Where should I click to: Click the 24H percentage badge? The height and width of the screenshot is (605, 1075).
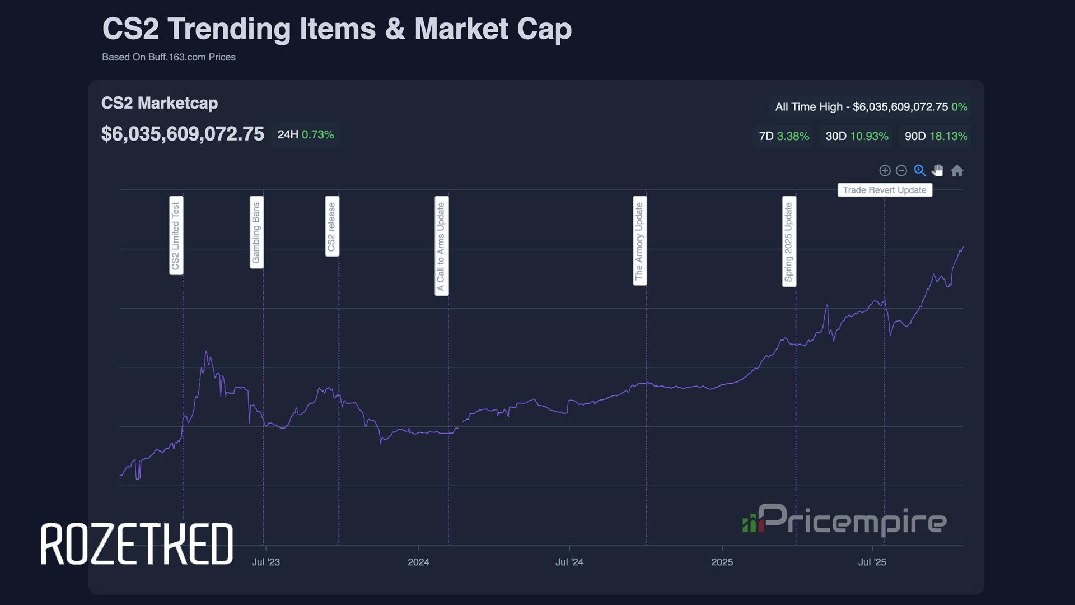click(306, 135)
